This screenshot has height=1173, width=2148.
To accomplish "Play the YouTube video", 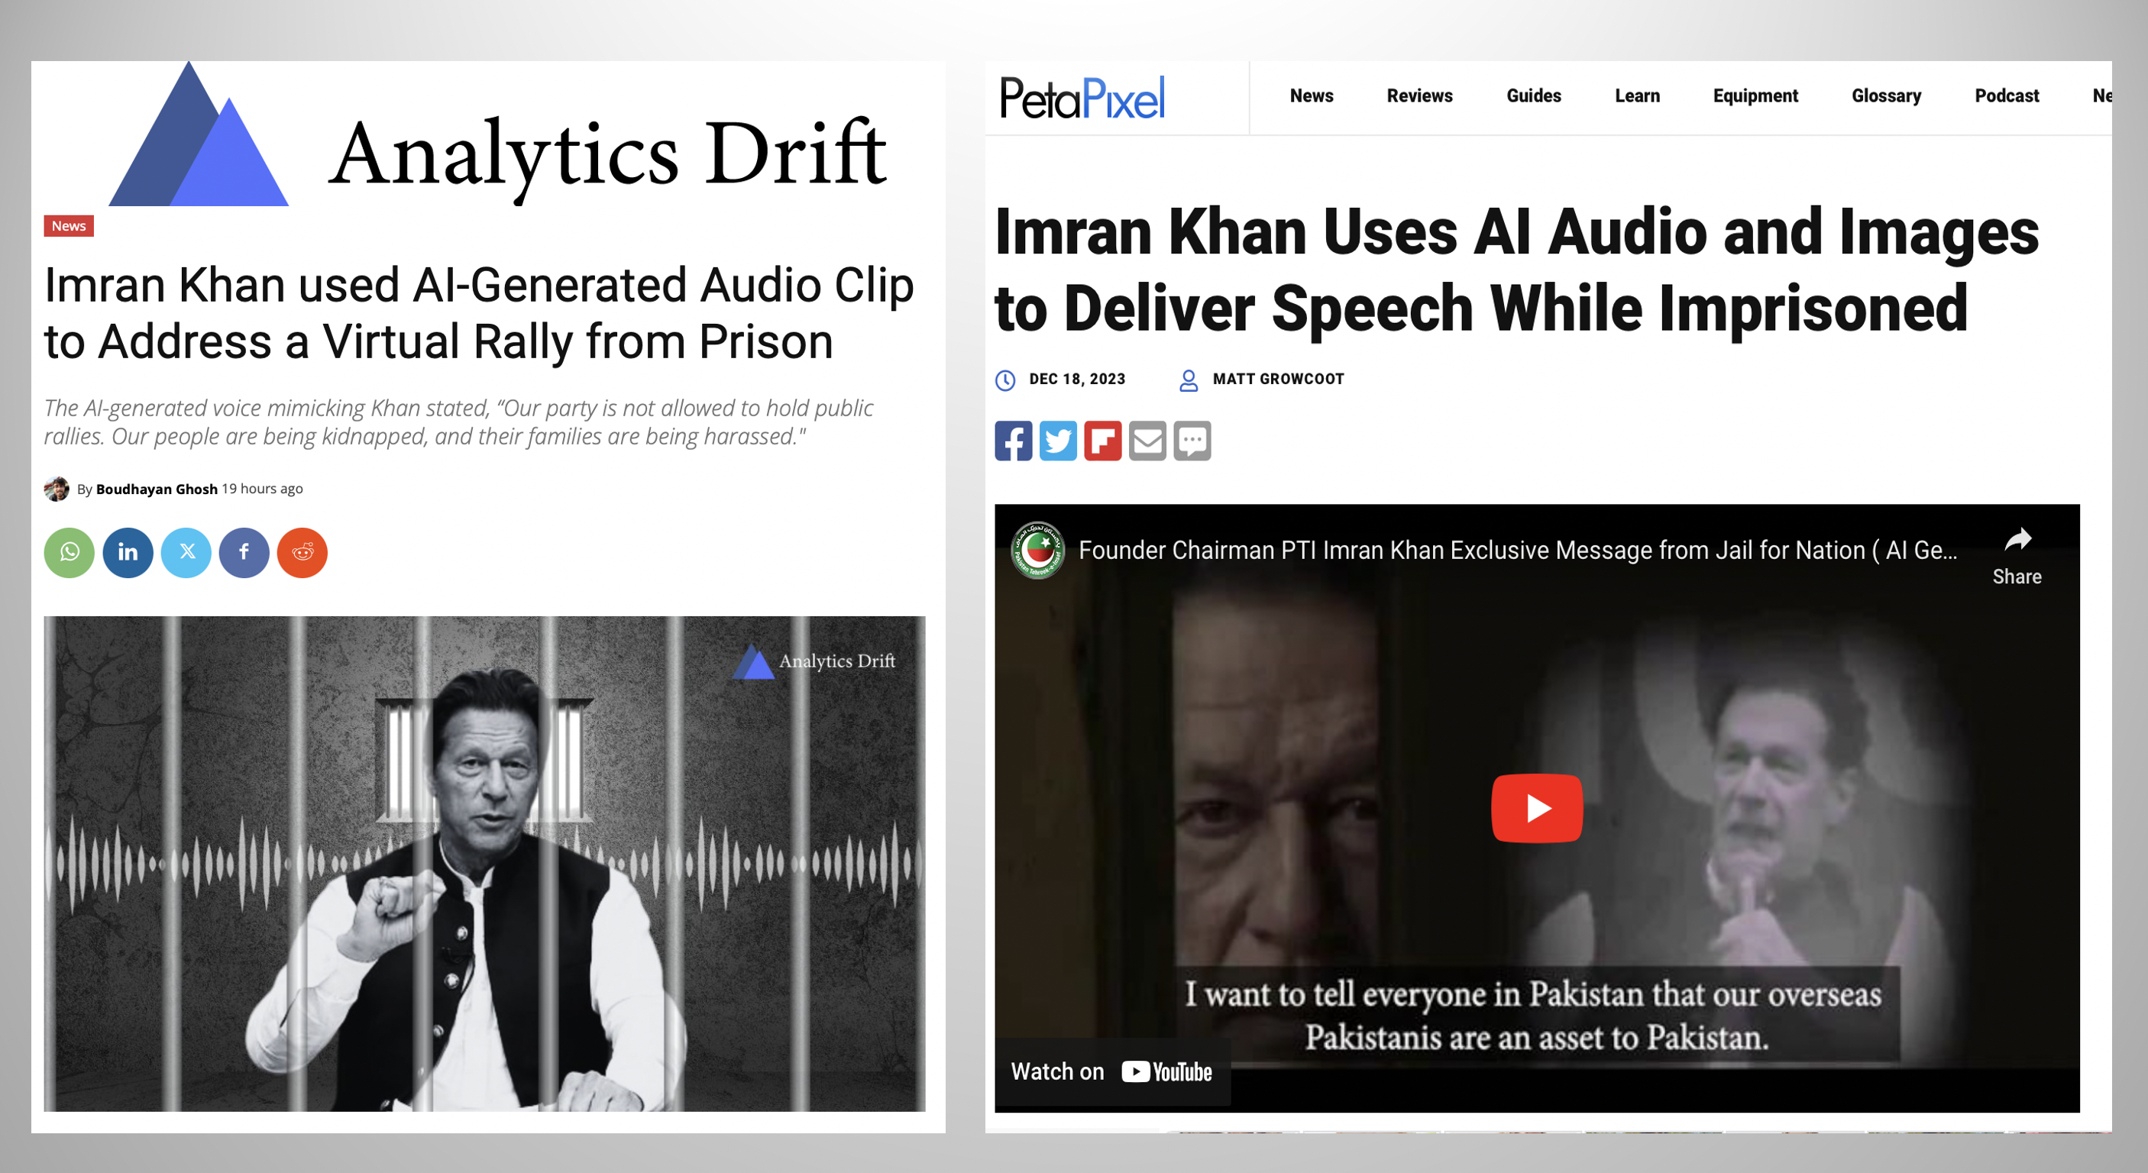I will point(1537,808).
